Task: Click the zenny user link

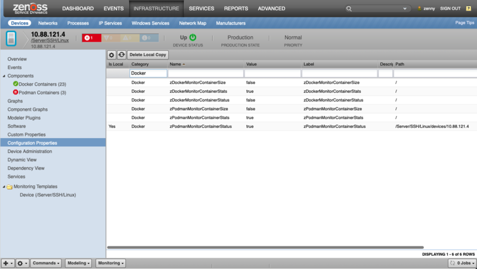Action: point(429,8)
